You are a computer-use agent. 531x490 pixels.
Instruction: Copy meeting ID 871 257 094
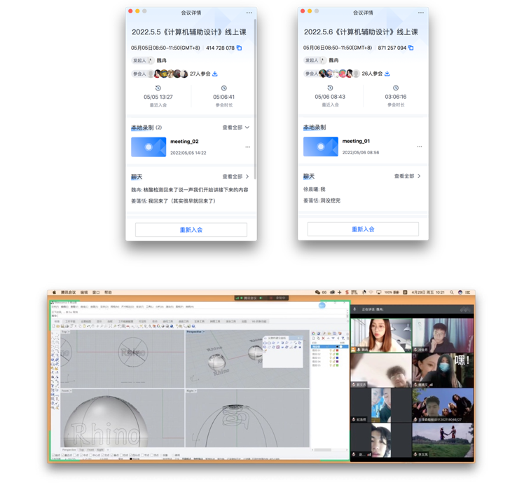coord(411,48)
